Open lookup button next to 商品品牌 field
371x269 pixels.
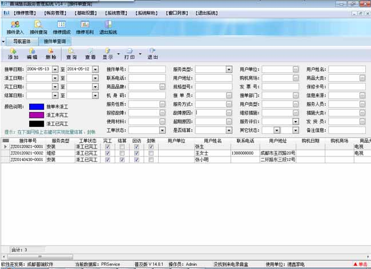coord(162,87)
